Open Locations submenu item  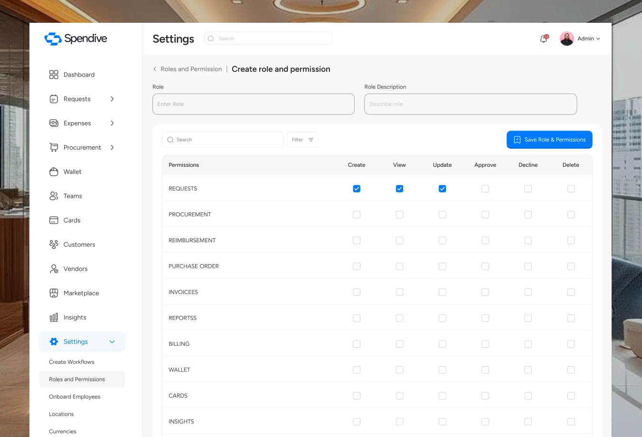click(61, 414)
